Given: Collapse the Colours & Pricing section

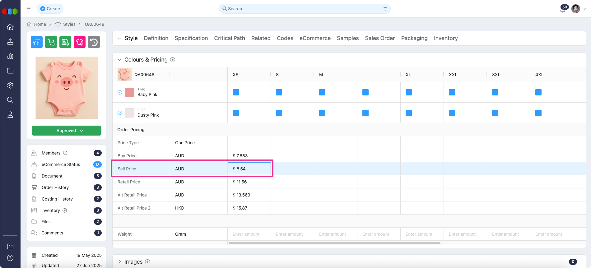Looking at the screenshot, I should tap(119, 60).
